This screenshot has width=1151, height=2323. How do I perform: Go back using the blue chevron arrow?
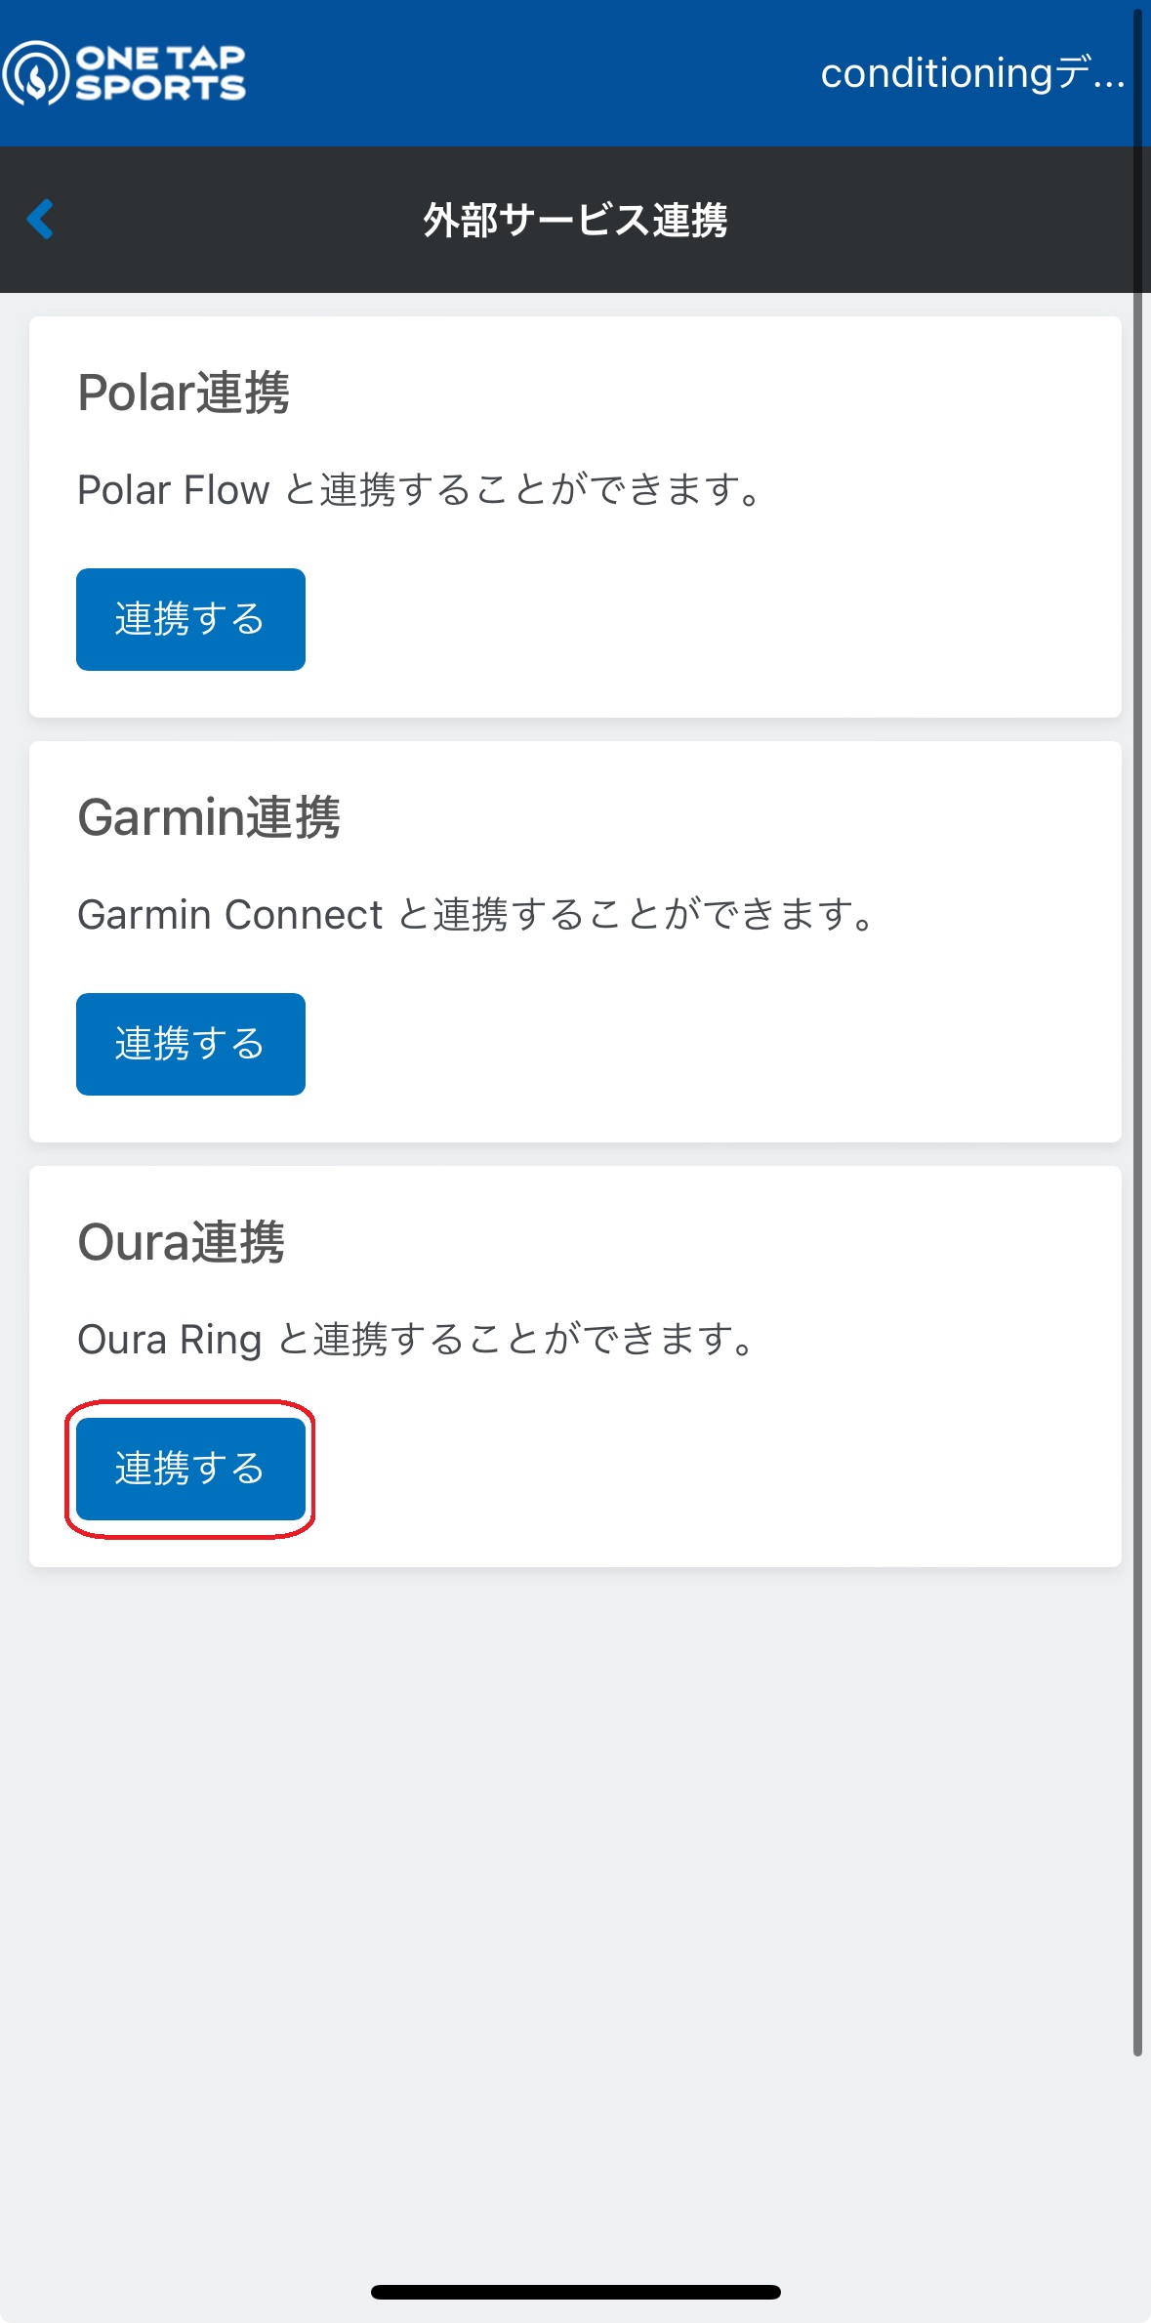click(40, 219)
